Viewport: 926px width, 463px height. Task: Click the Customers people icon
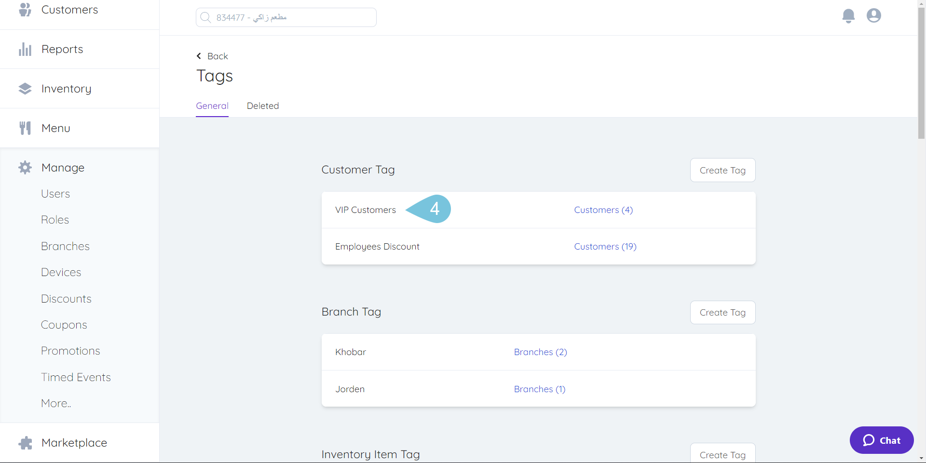click(x=25, y=10)
